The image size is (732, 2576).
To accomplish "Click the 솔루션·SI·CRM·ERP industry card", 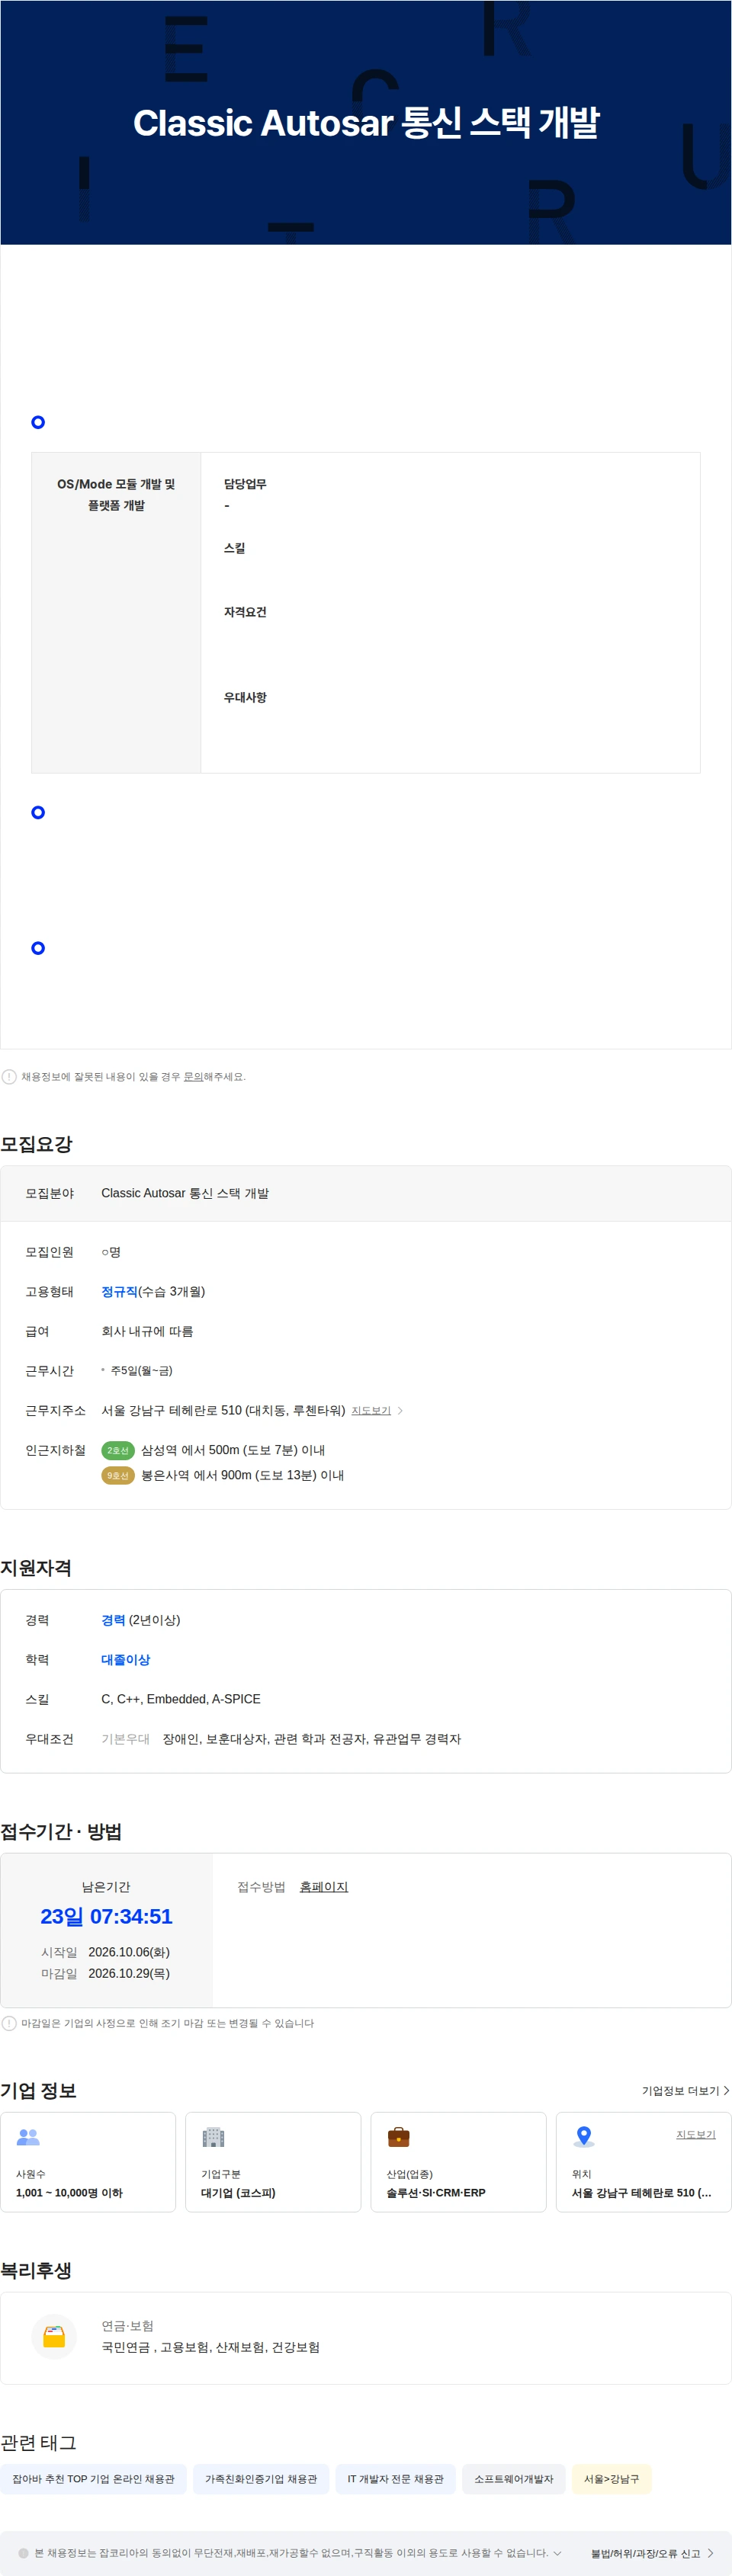I will click(x=458, y=2164).
